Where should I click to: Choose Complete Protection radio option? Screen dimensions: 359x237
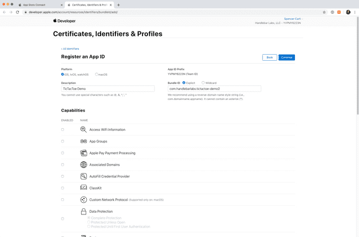88,218
